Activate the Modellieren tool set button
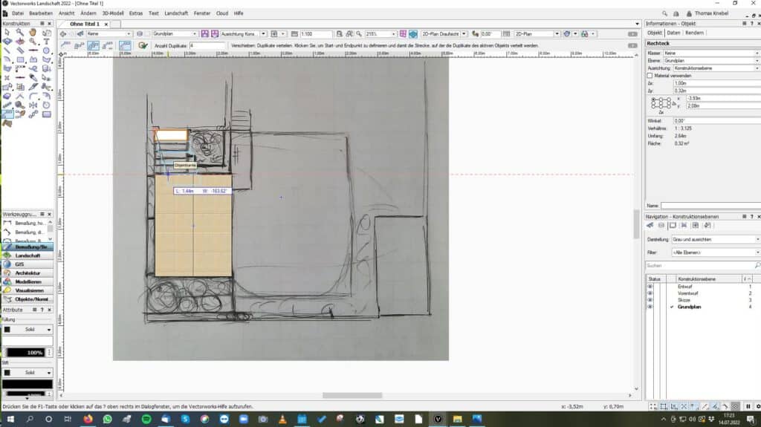Image resolution: width=761 pixels, height=427 pixels. point(27,281)
